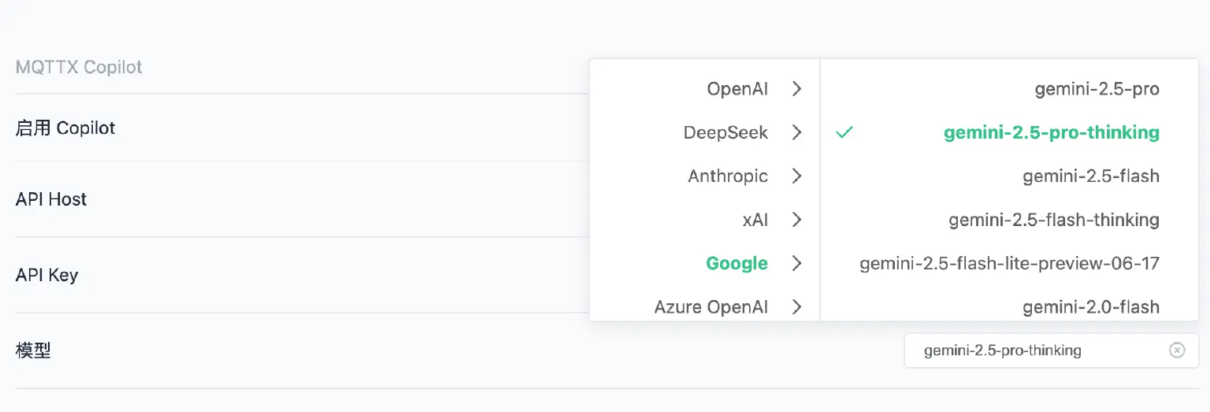Pick gemini-2.5-flash-lite-preview-06-17 model

pyautogui.click(x=1009, y=263)
